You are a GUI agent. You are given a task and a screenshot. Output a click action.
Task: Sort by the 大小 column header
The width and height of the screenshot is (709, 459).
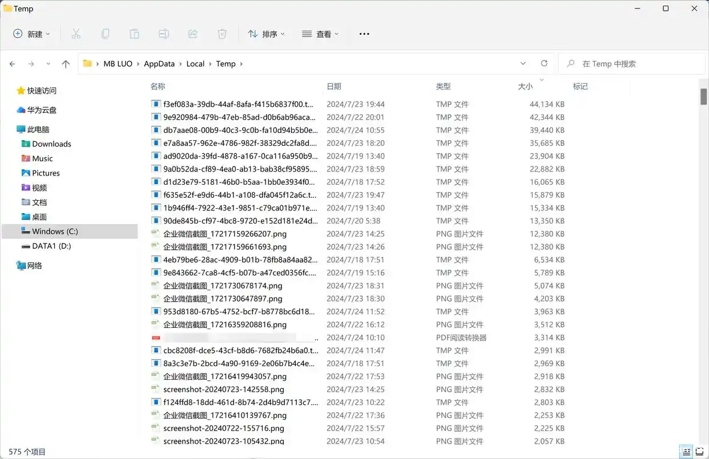525,87
